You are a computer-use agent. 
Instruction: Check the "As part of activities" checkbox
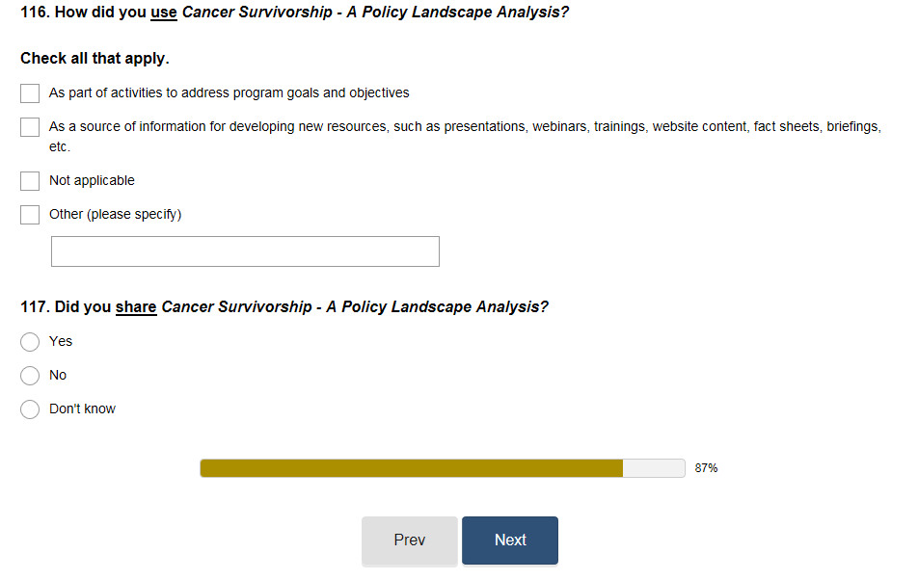click(x=30, y=93)
